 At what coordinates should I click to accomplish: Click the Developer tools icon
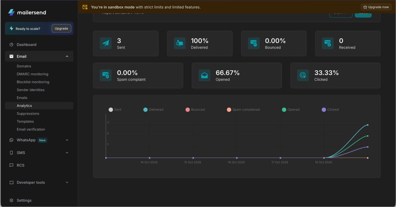[x=11, y=182]
